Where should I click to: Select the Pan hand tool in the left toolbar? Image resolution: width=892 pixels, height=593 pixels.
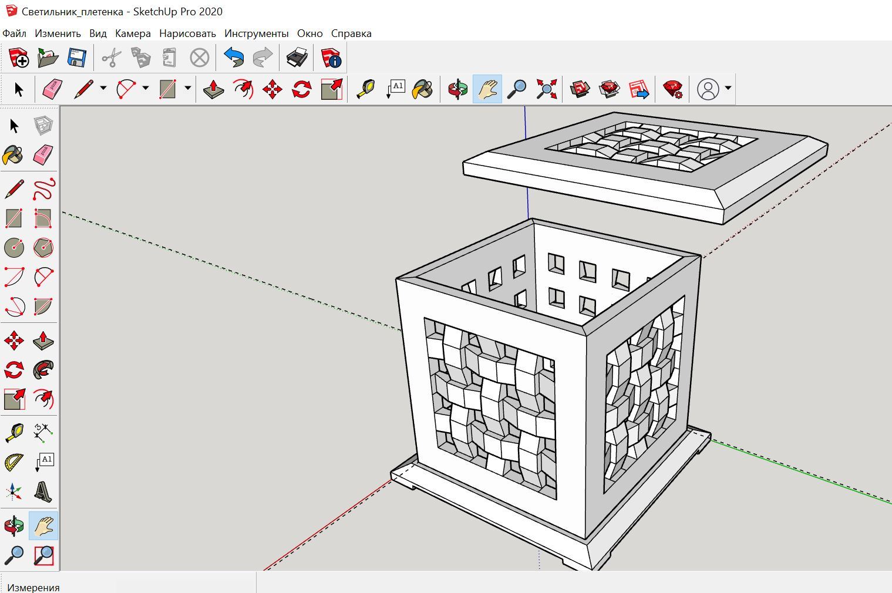[x=43, y=525]
